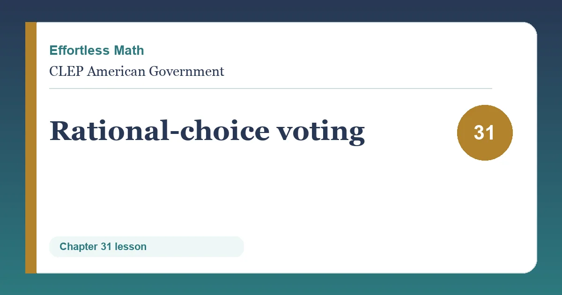
Task: Click the word "Government" in the subtitle
Action: 186,72
